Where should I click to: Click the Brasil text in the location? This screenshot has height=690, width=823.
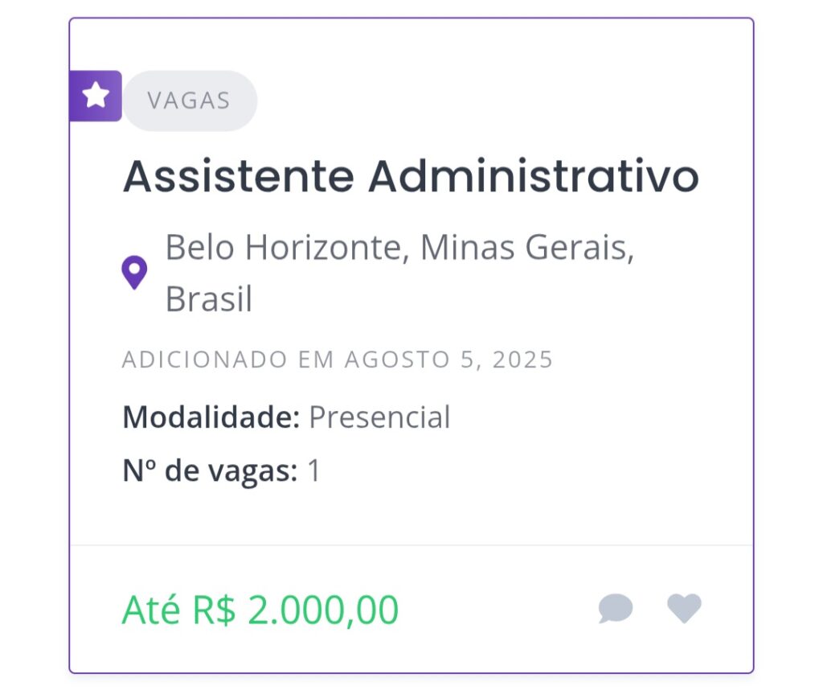pyautogui.click(x=209, y=299)
